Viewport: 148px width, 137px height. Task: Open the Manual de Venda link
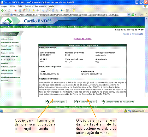[82, 39]
